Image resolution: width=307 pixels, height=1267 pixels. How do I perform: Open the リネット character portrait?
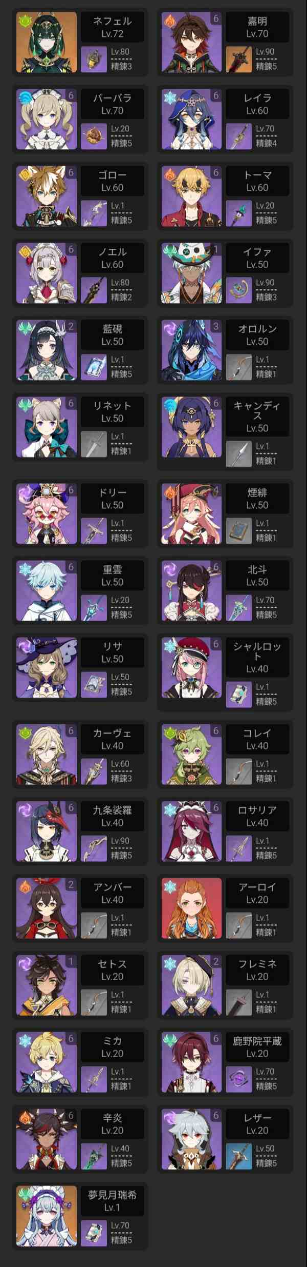tap(47, 427)
